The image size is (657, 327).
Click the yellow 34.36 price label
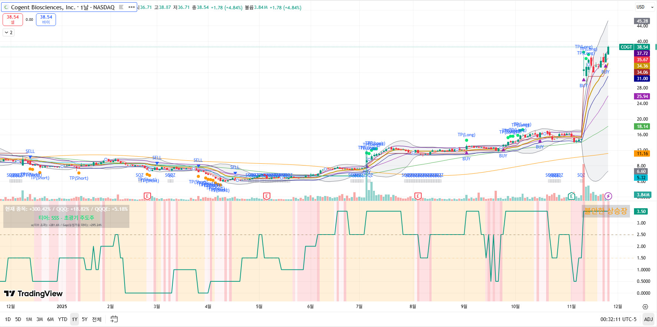click(x=643, y=66)
